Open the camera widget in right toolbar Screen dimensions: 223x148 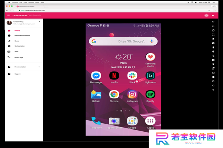click(213, 43)
